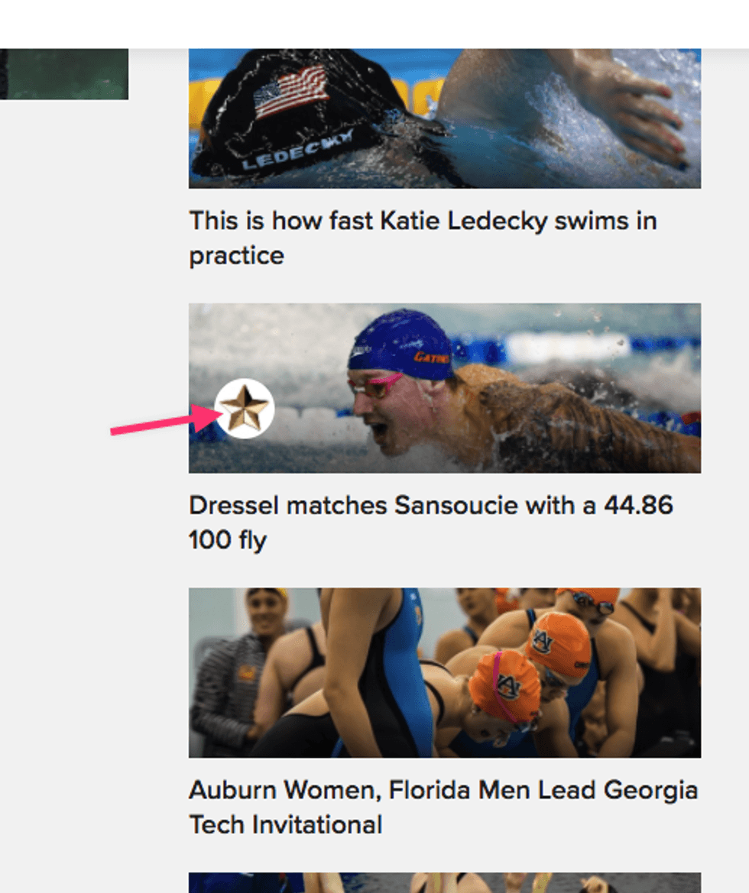Open the dark green image at left edge
The height and width of the screenshot is (893, 749).
[x=64, y=74]
